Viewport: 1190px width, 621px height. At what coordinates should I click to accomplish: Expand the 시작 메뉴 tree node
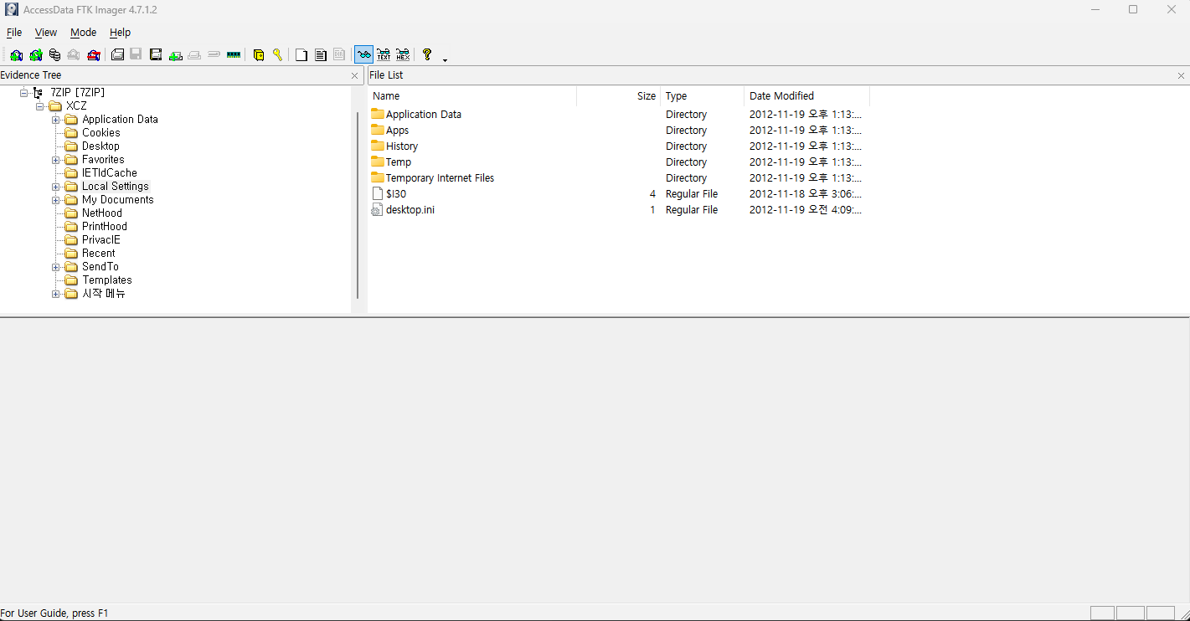point(56,294)
